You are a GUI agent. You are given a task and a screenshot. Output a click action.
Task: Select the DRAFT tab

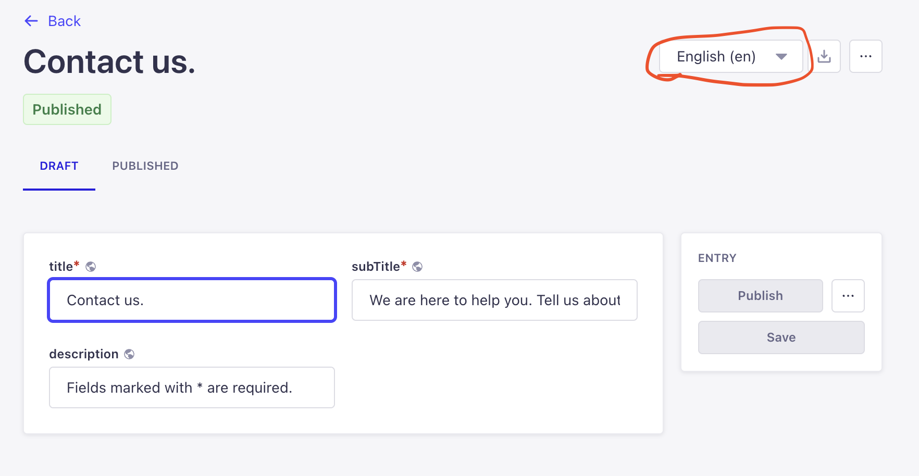click(59, 166)
